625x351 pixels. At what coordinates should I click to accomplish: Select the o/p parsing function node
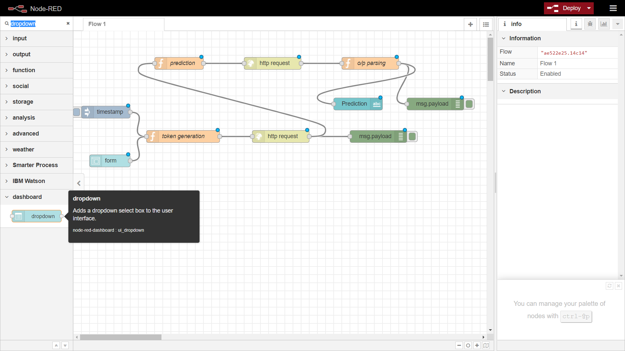[370, 63]
